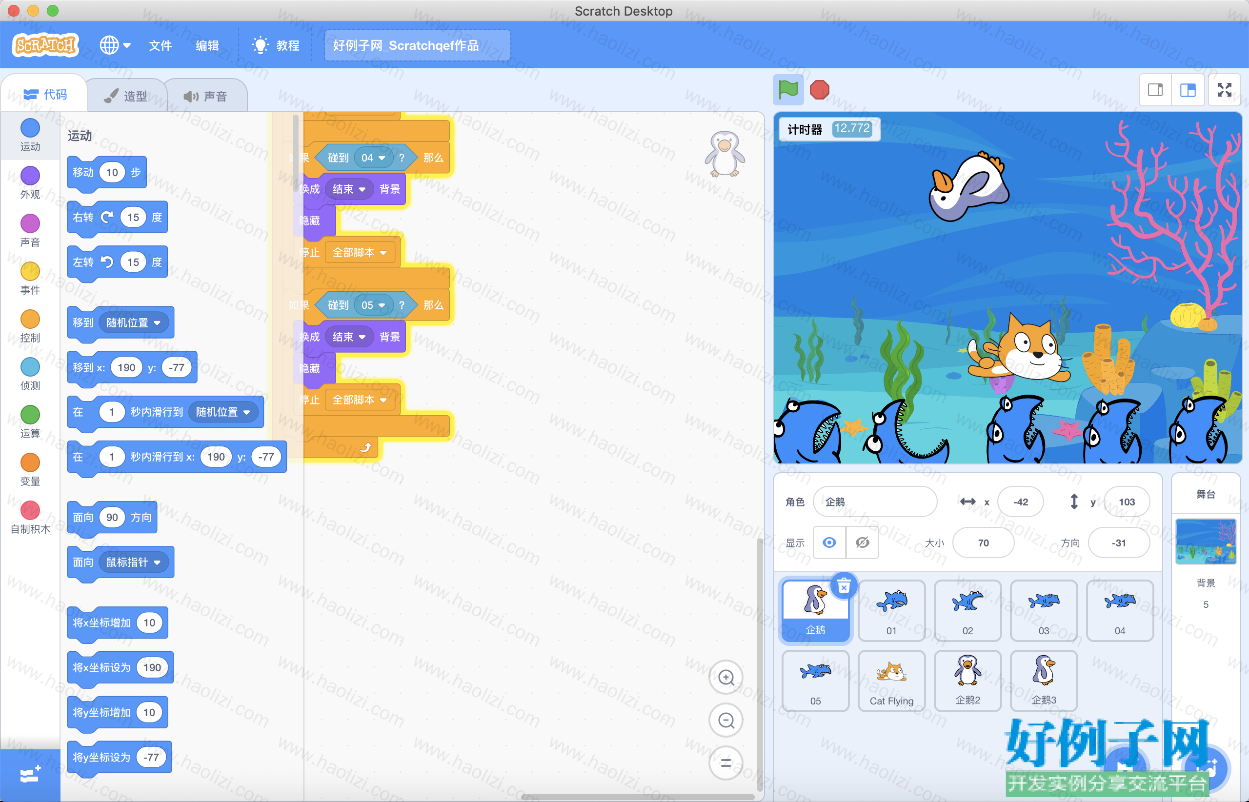Edit the sprite y position field
Image resolution: width=1249 pixels, height=802 pixels.
(1127, 501)
